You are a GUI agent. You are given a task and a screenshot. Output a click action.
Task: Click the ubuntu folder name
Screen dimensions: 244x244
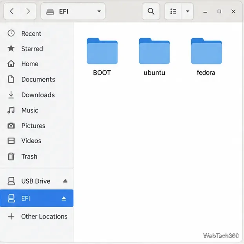155,73
